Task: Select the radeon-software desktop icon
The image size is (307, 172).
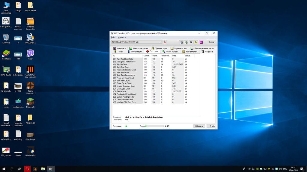Action: pyautogui.click(x=30, y=151)
